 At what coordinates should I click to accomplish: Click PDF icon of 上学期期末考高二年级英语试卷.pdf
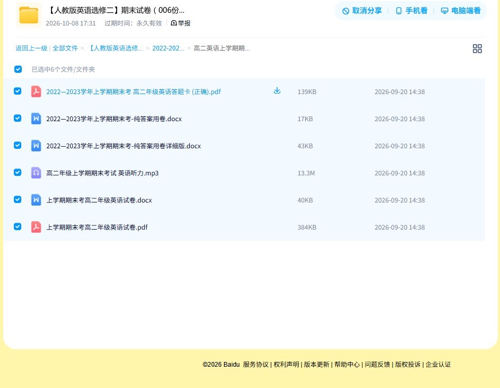(x=36, y=227)
